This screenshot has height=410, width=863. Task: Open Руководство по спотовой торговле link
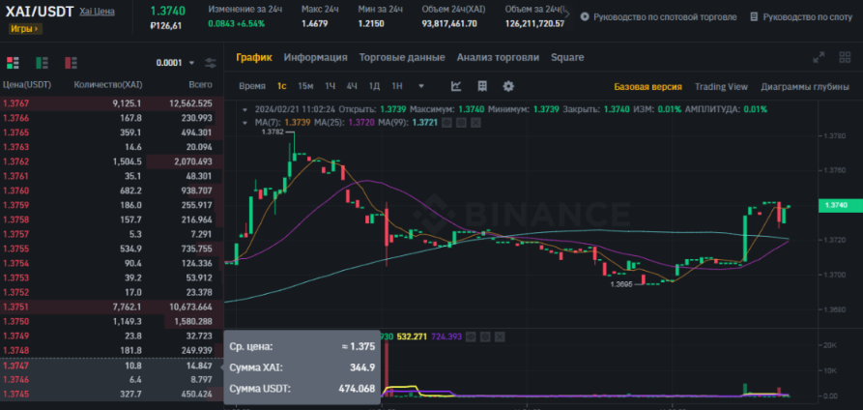click(x=665, y=17)
